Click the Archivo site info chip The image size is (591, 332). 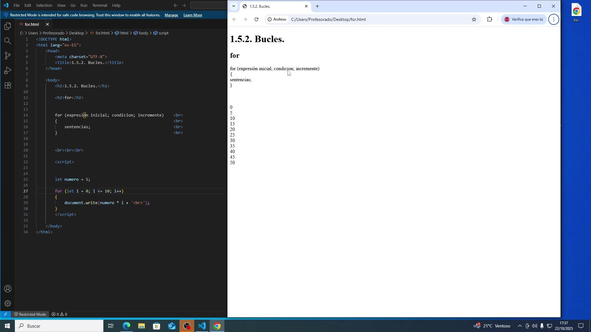coord(277,19)
